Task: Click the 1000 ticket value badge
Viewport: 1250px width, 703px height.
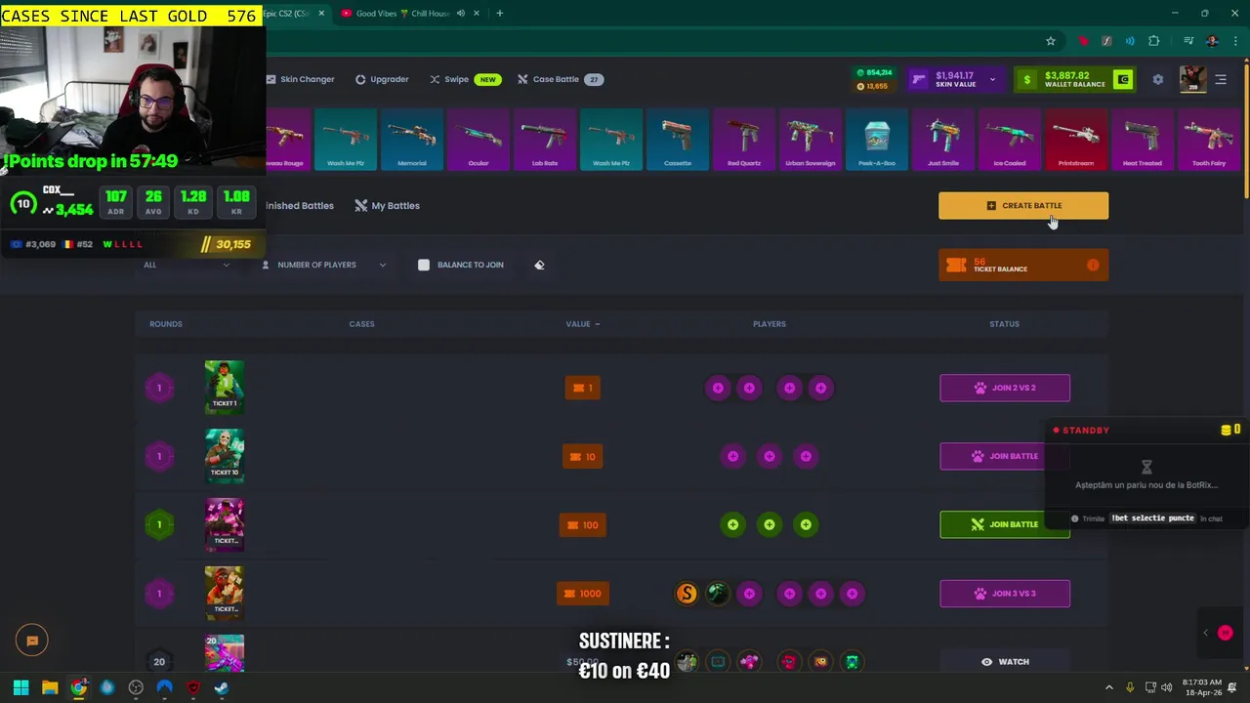Action: (583, 593)
